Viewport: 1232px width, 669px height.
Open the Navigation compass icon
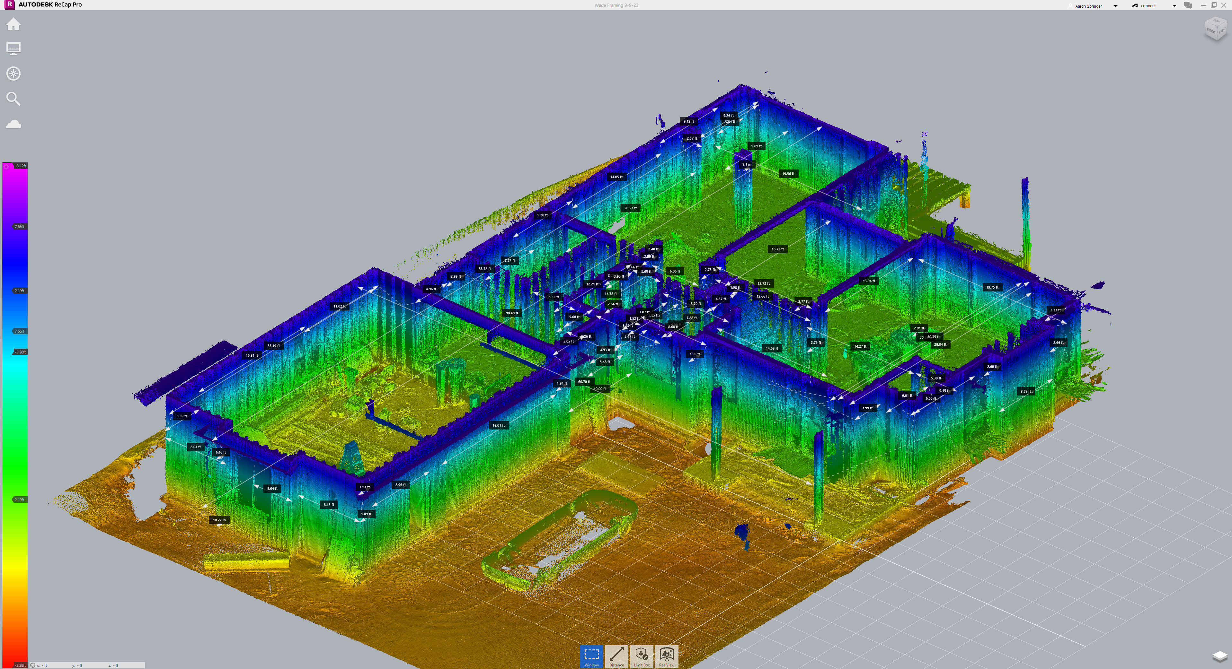(13, 74)
